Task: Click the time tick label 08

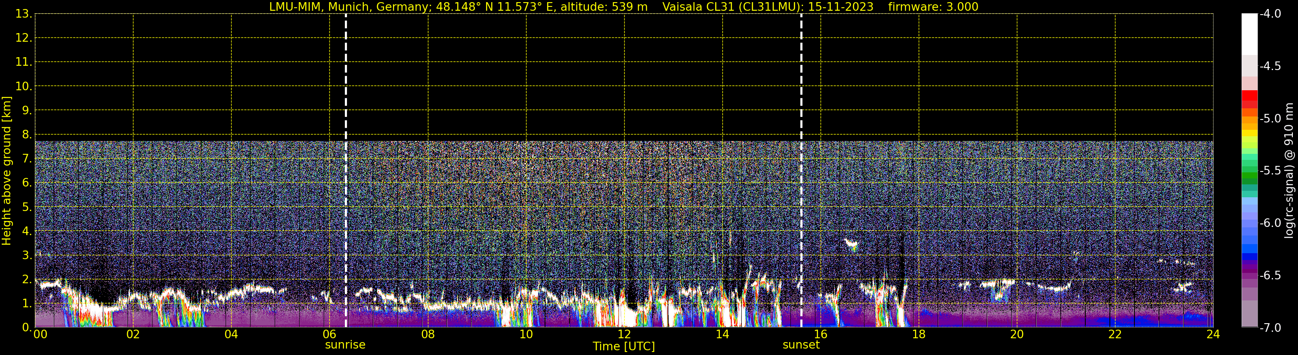Action: click(428, 335)
